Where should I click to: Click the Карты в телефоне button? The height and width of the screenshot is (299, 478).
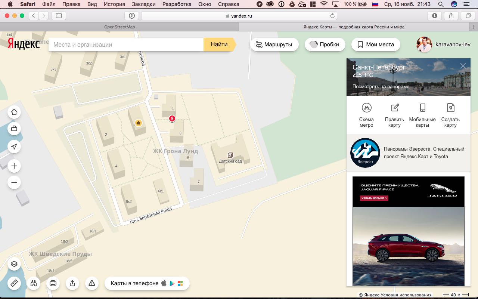147,283
